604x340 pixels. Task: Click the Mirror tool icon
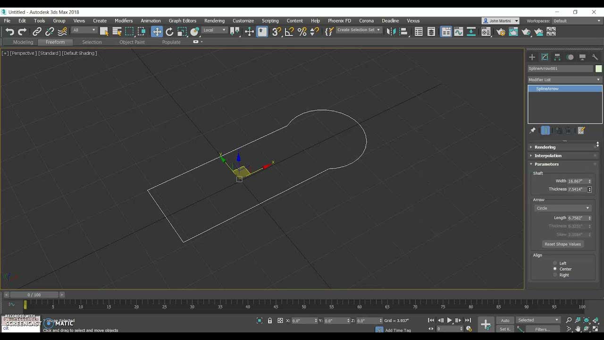[x=391, y=32]
